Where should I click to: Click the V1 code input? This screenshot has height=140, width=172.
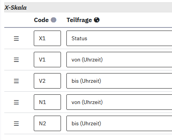pos(47,60)
